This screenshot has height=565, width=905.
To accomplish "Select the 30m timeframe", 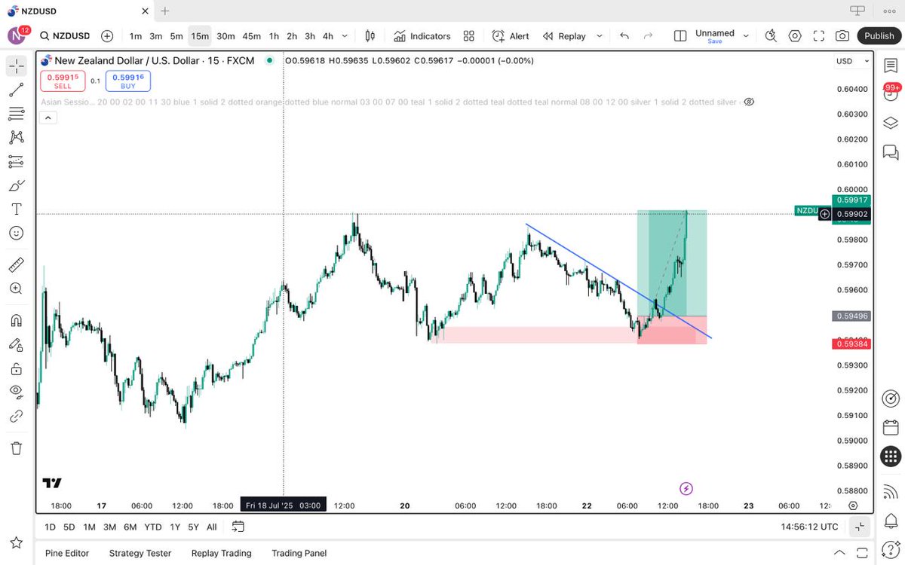I will pyautogui.click(x=225, y=36).
